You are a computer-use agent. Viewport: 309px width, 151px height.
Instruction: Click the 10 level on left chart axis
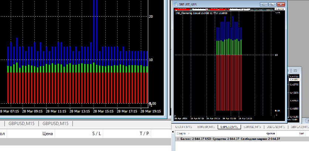coord(151,60)
